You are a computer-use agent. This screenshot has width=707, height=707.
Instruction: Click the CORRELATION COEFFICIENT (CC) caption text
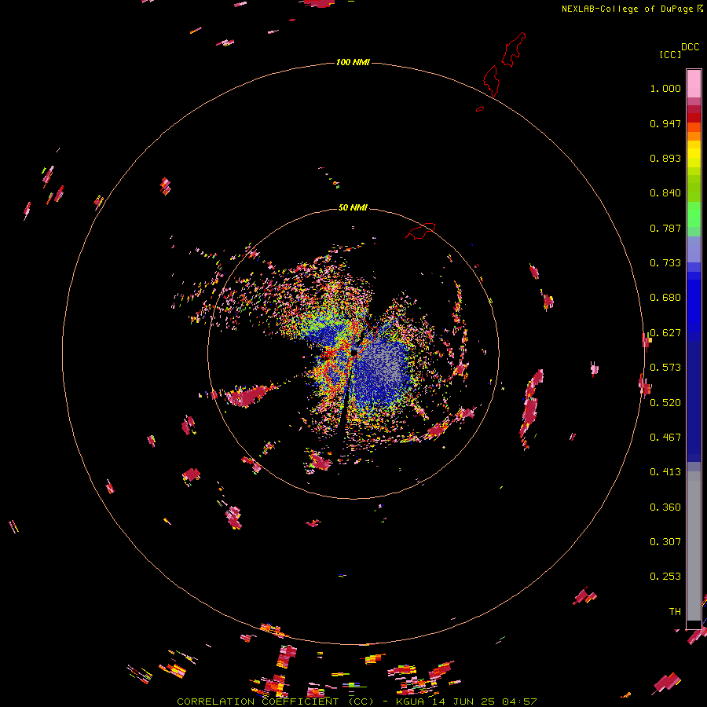275,702
